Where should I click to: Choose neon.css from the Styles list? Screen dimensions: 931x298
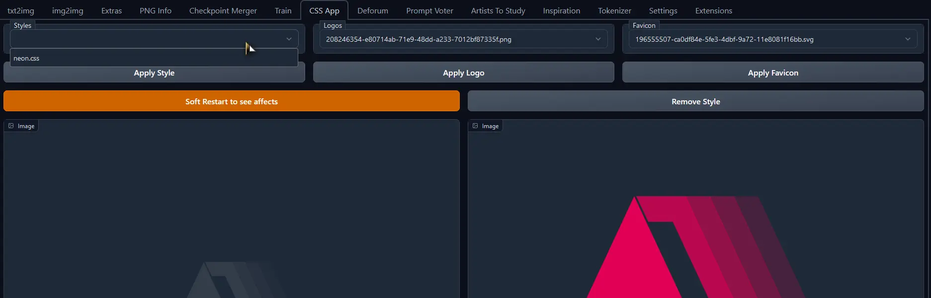pyautogui.click(x=154, y=58)
